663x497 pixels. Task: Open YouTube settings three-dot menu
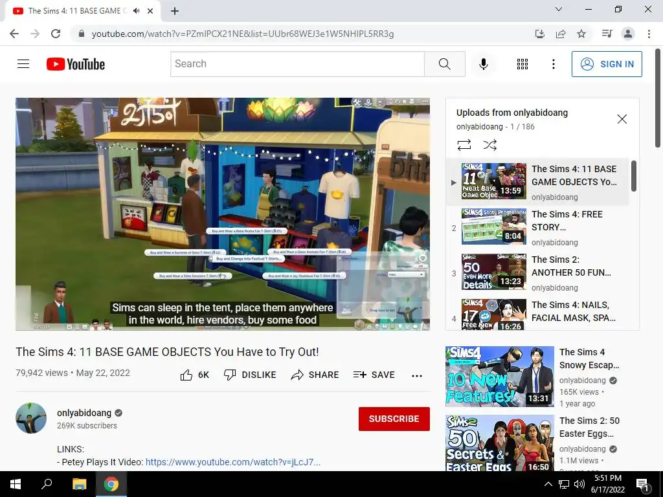553,64
